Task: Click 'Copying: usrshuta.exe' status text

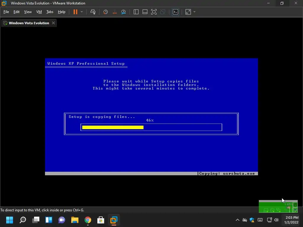Action: [x=227, y=174]
